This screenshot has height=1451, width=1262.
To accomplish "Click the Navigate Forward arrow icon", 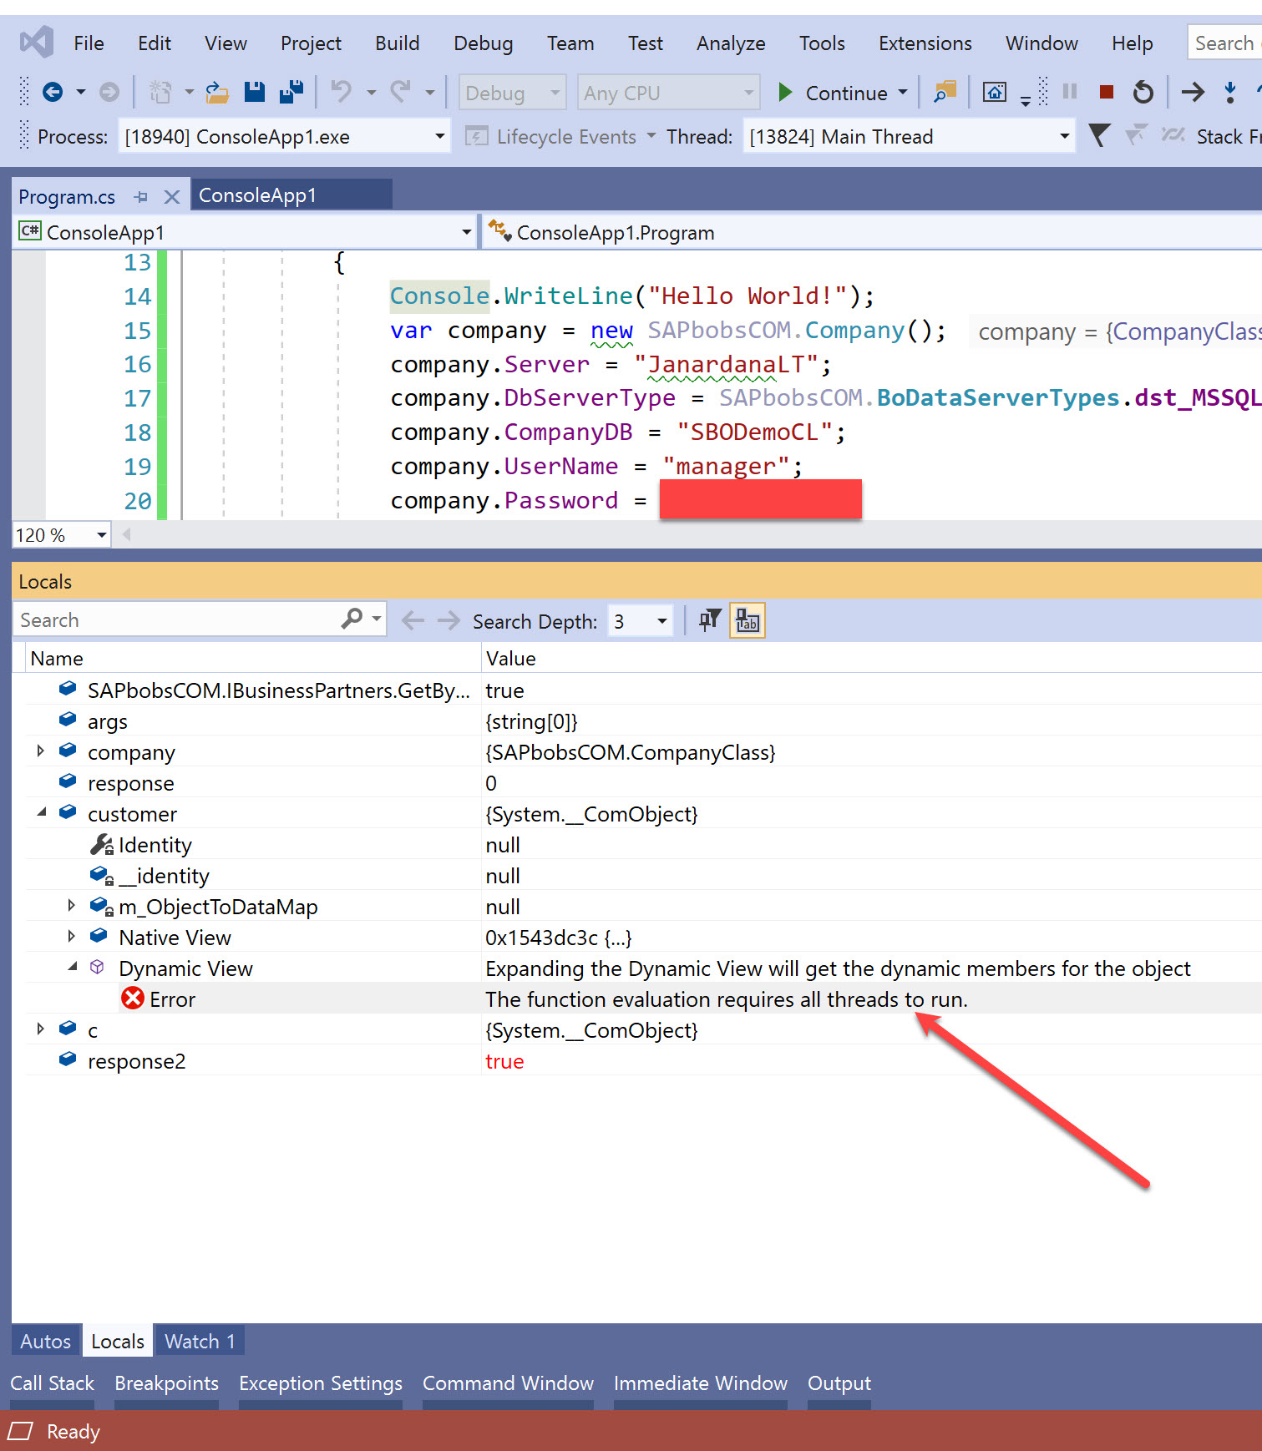I will tap(109, 92).
